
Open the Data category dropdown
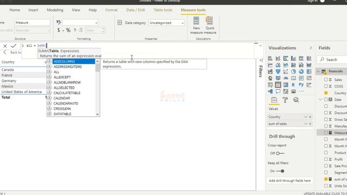pos(166,23)
